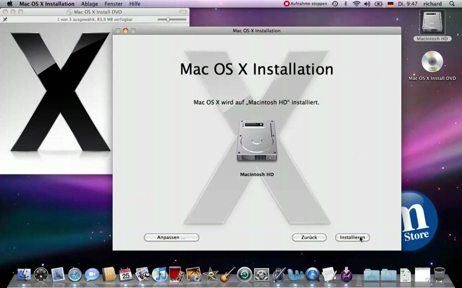The height and width of the screenshot is (288, 462).
Task: Open Spotlight search magnifier
Action: coord(452,4)
